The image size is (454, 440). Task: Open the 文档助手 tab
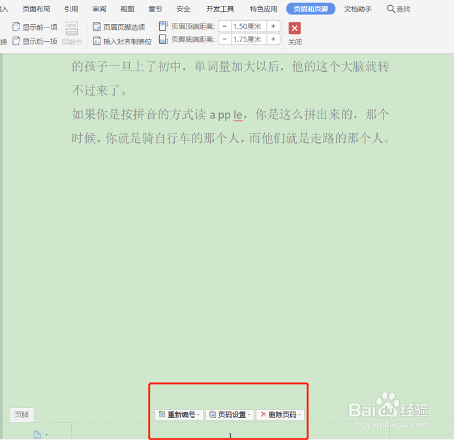click(x=357, y=9)
